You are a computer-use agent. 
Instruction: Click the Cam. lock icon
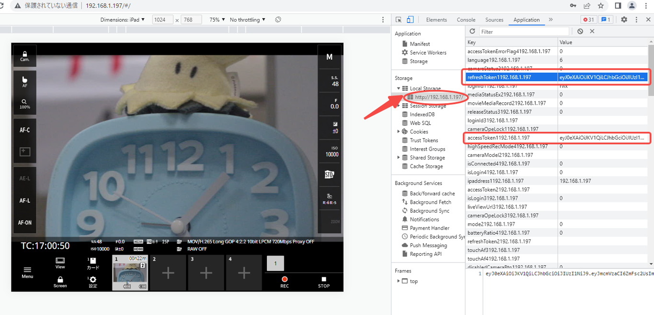(x=25, y=56)
